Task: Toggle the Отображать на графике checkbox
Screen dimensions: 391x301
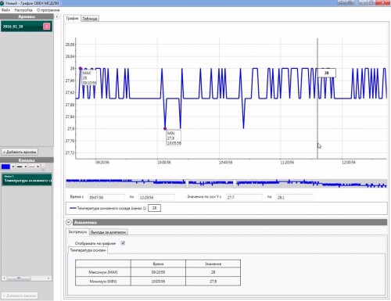Action: pos(123,243)
